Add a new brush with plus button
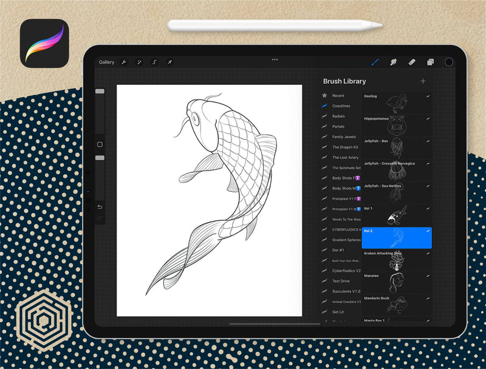Image resolution: width=486 pixels, height=369 pixels. coord(423,81)
